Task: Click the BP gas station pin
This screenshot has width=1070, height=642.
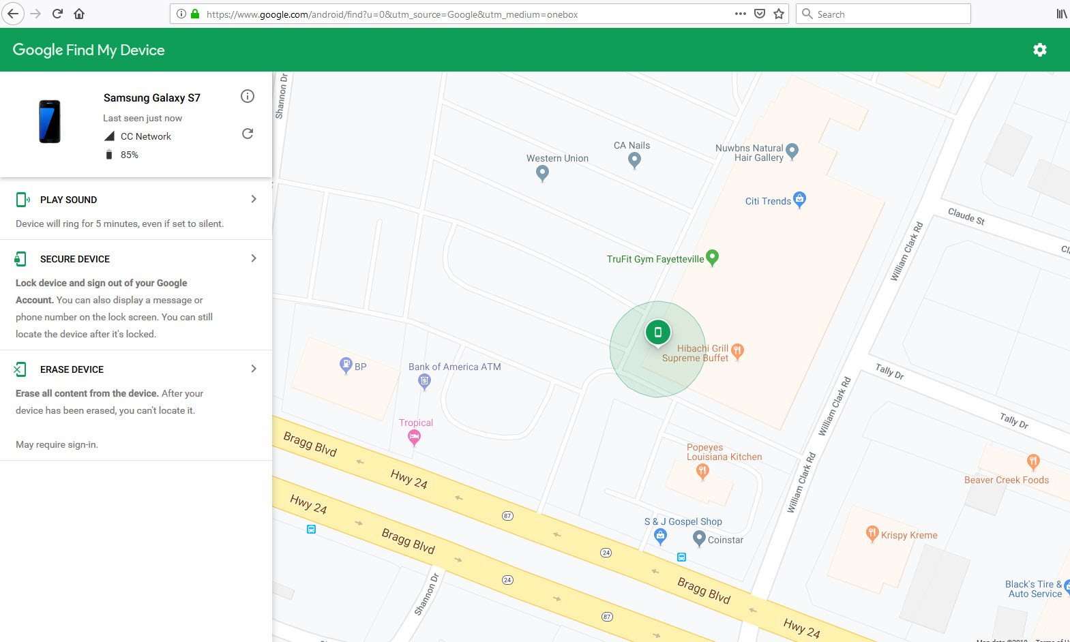Action: point(346,365)
